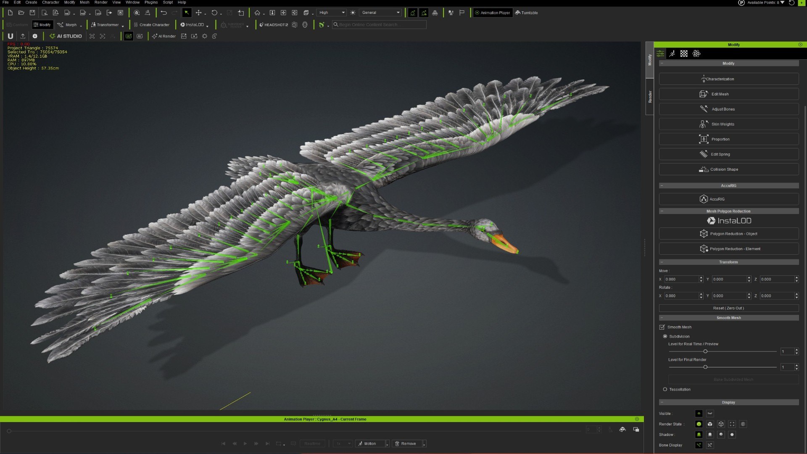Screen dimensions: 807x454
Task: Select the Tessellation radio button
Action: [665, 389]
